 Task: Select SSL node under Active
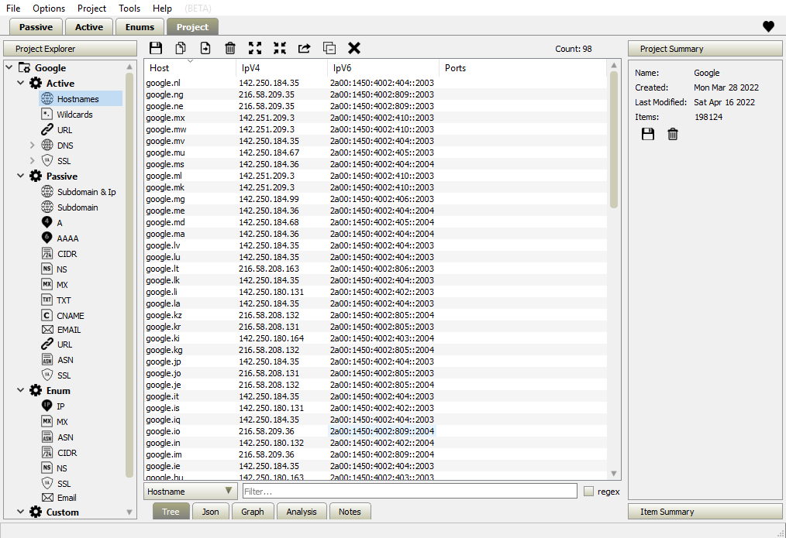pyautogui.click(x=64, y=161)
